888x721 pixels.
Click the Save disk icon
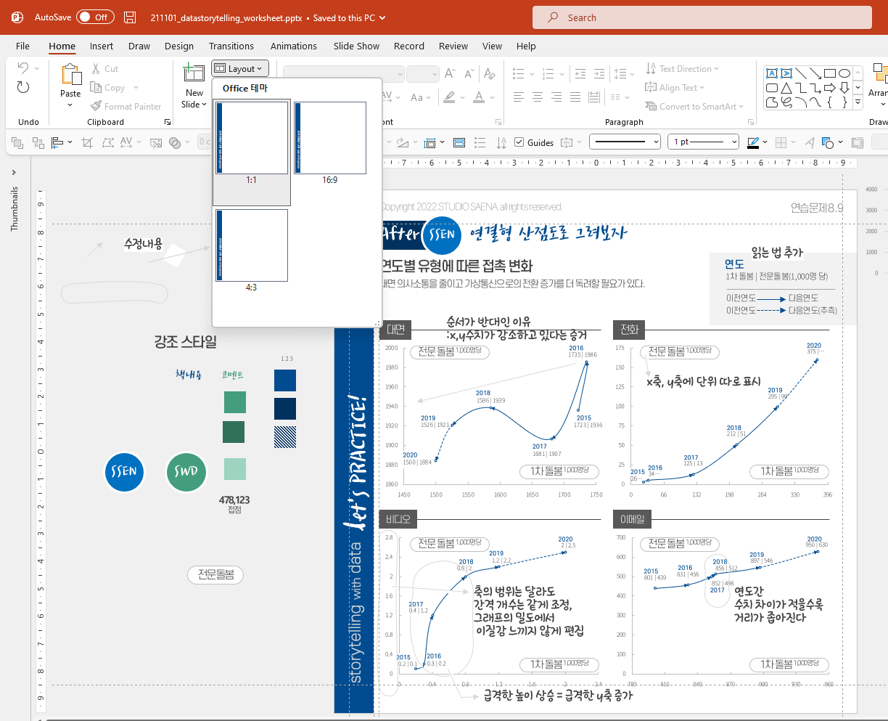click(x=130, y=17)
